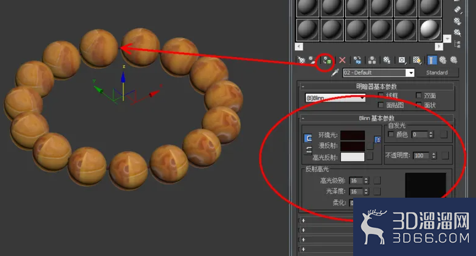Click the 光泽度 spinner arrows

[366, 192]
